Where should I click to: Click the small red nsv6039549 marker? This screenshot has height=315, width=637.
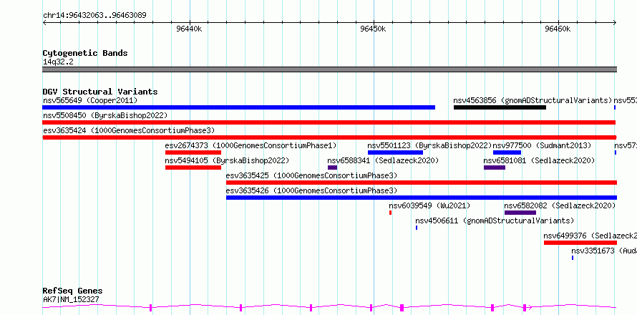click(x=390, y=213)
